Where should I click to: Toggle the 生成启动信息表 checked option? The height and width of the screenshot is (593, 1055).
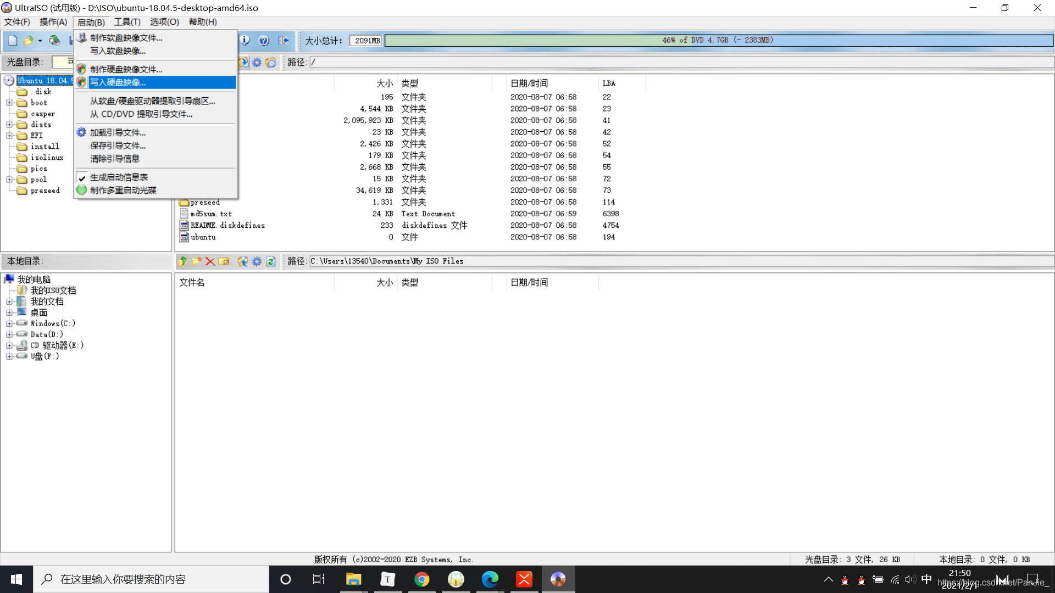tap(156, 177)
